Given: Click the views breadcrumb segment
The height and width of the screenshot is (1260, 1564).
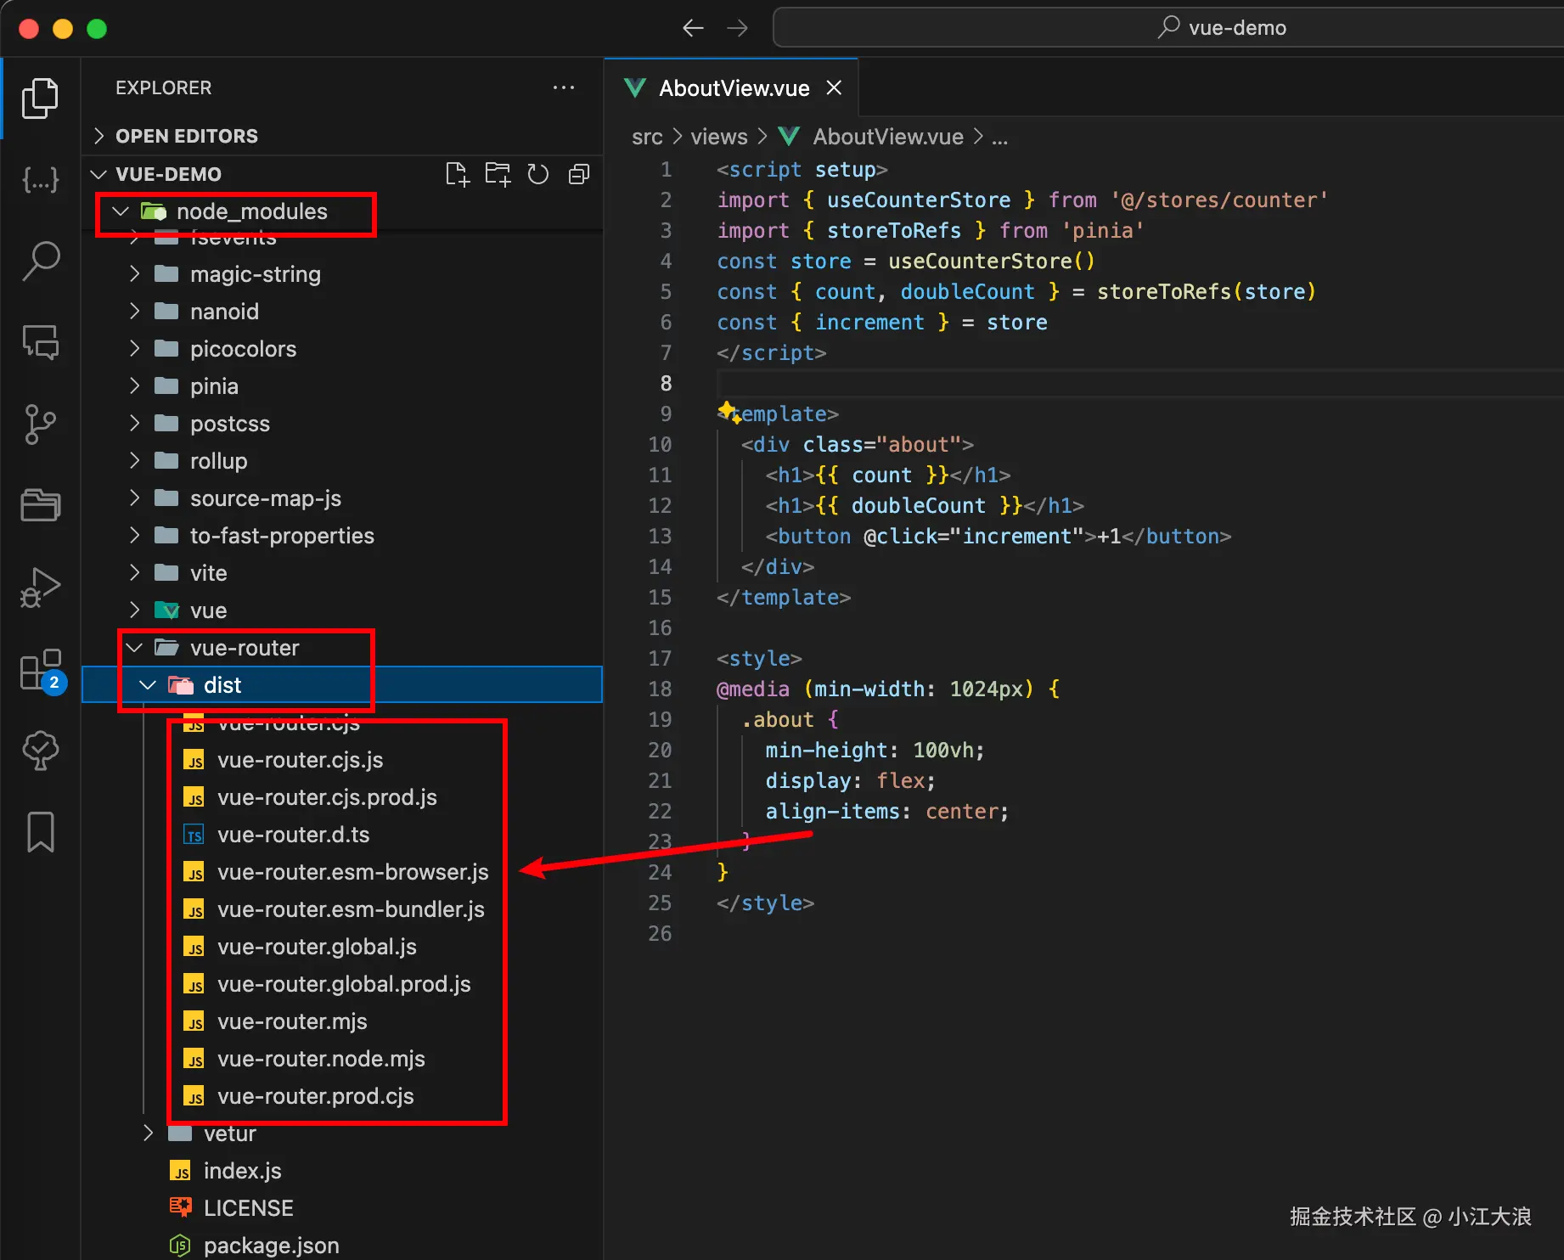Looking at the screenshot, I should coord(718,137).
